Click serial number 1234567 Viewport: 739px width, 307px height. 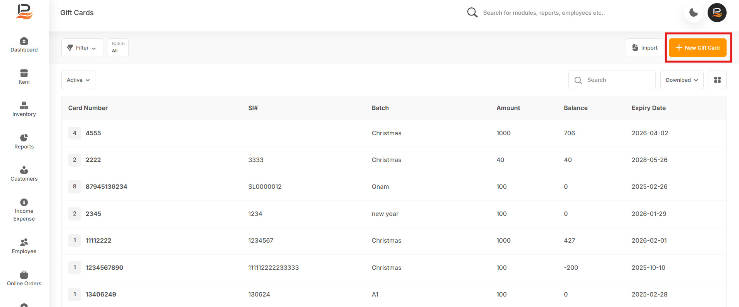coord(261,240)
